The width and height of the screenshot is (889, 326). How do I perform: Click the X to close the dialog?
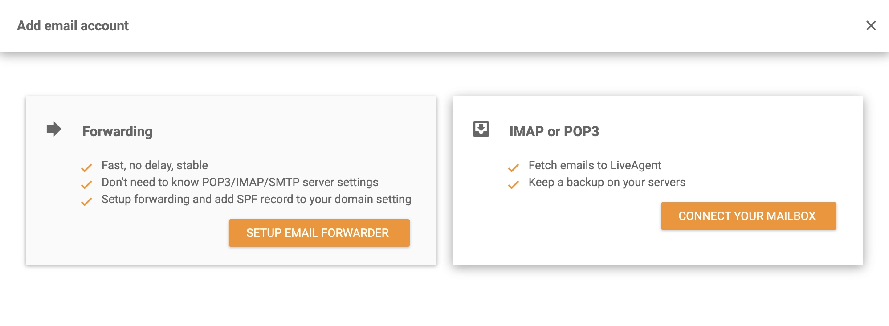[x=870, y=26]
